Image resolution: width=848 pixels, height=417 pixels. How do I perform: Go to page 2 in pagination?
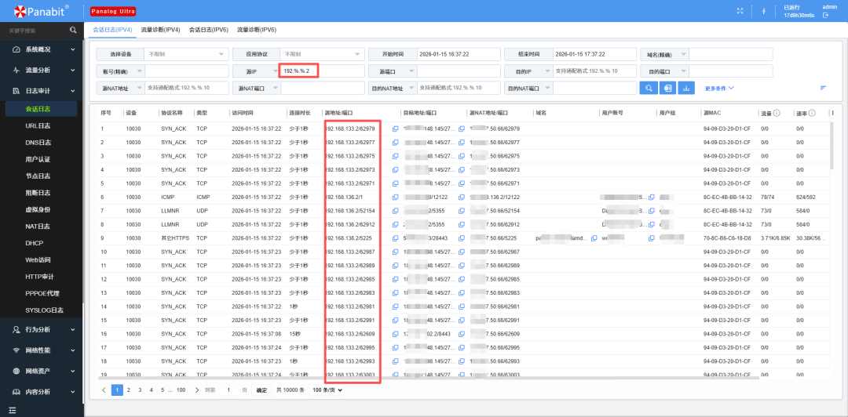click(129, 390)
